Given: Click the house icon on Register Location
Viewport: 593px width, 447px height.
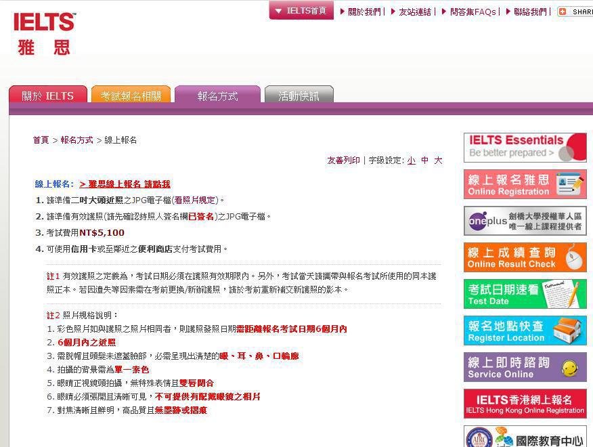Looking at the screenshot, I should pyautogui.click(x=567, y=330).
